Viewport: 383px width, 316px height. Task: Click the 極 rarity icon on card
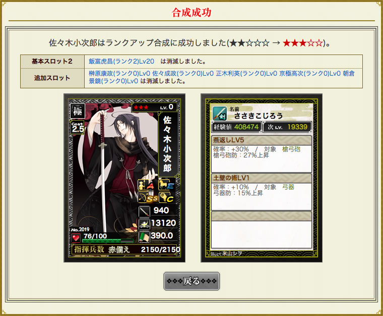[x=78, y=111]
